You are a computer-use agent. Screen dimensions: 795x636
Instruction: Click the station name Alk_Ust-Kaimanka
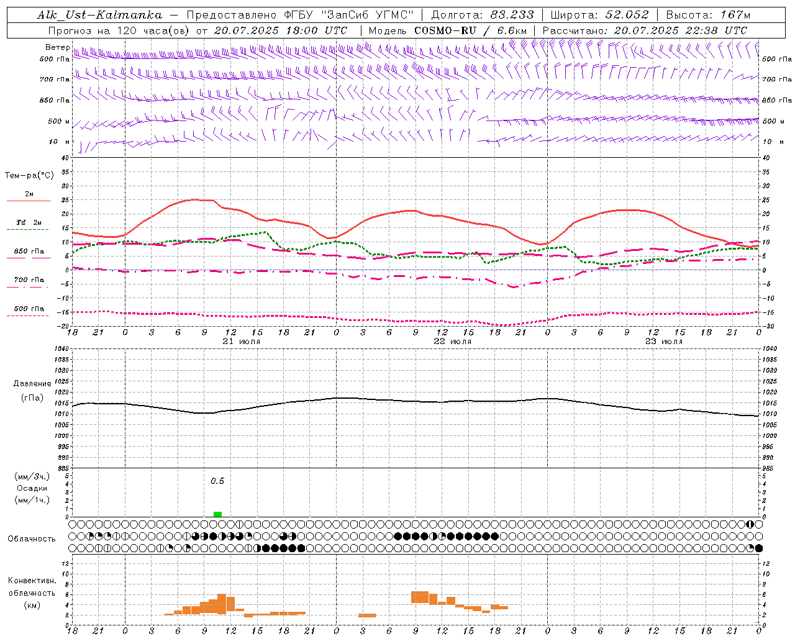pyautogui.click(x=99, y=15)
